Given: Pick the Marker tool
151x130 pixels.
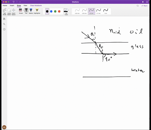Looking at the screenshot, I should point(31,11).
